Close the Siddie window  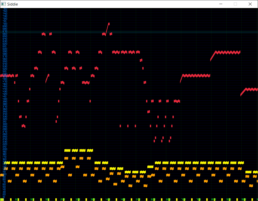pos(250,4)
